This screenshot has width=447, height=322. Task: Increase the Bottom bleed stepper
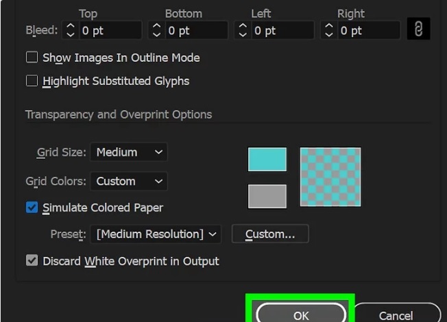156,26
